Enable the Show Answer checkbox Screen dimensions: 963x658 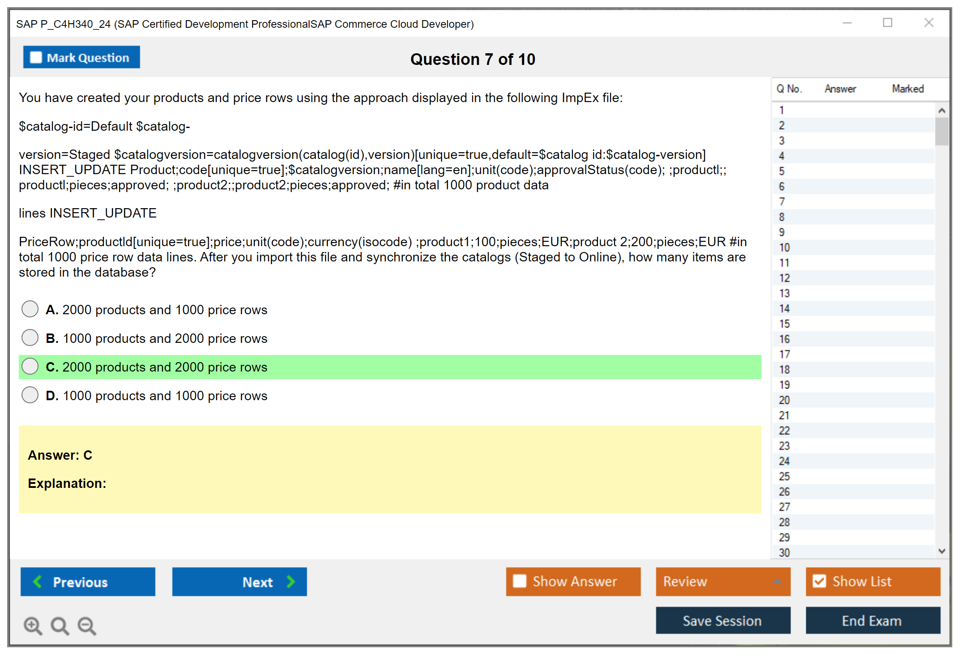click(x=520, y=581)
